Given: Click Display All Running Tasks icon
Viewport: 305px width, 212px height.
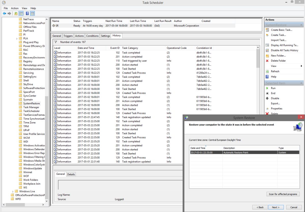Looking at the screenshot, I should click(267, 45).
